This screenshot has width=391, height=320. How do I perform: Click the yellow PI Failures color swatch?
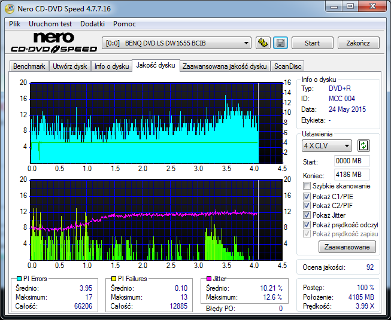click(x=114, y=279)
